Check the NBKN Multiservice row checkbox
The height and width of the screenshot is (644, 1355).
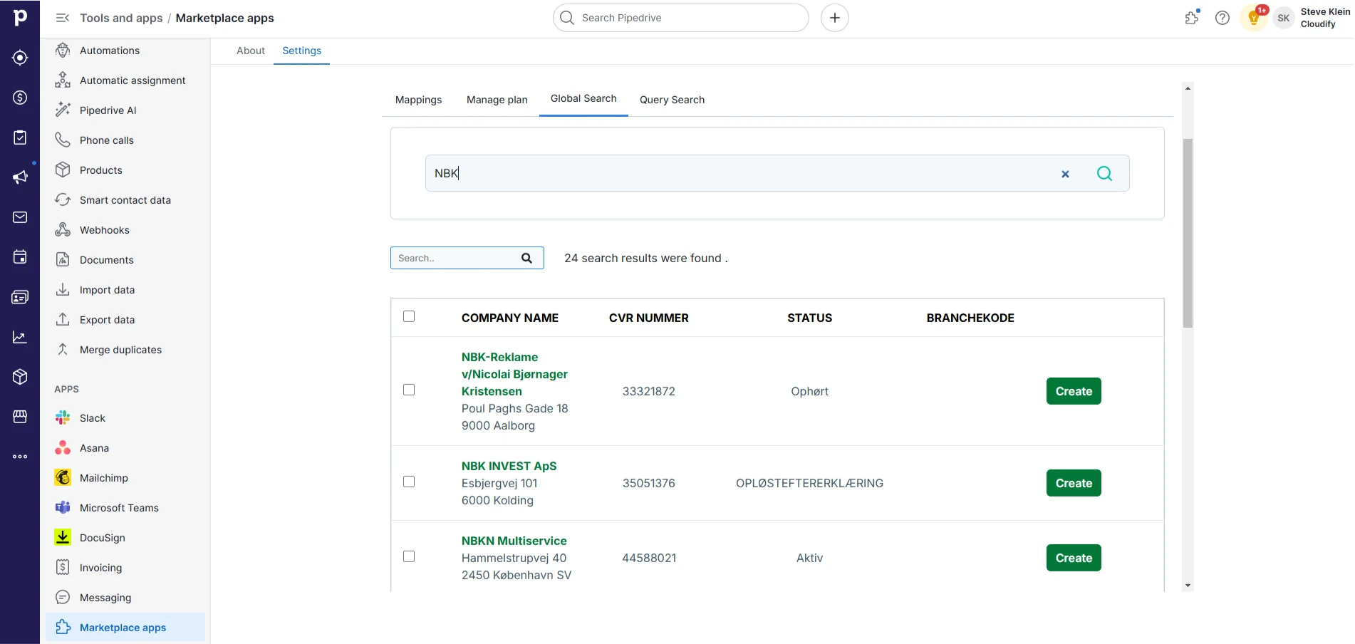(x=409, y=556)
